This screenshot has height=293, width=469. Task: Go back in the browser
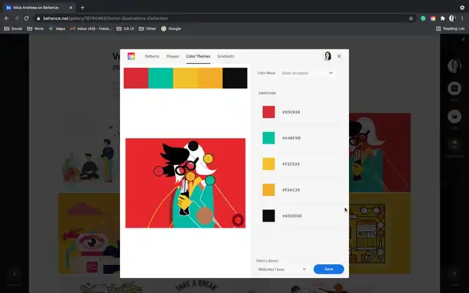click(x=7, y=18)
